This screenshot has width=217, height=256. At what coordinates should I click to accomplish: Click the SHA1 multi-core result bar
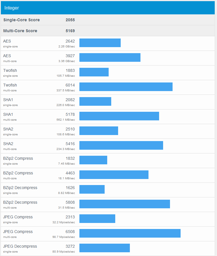119,116
